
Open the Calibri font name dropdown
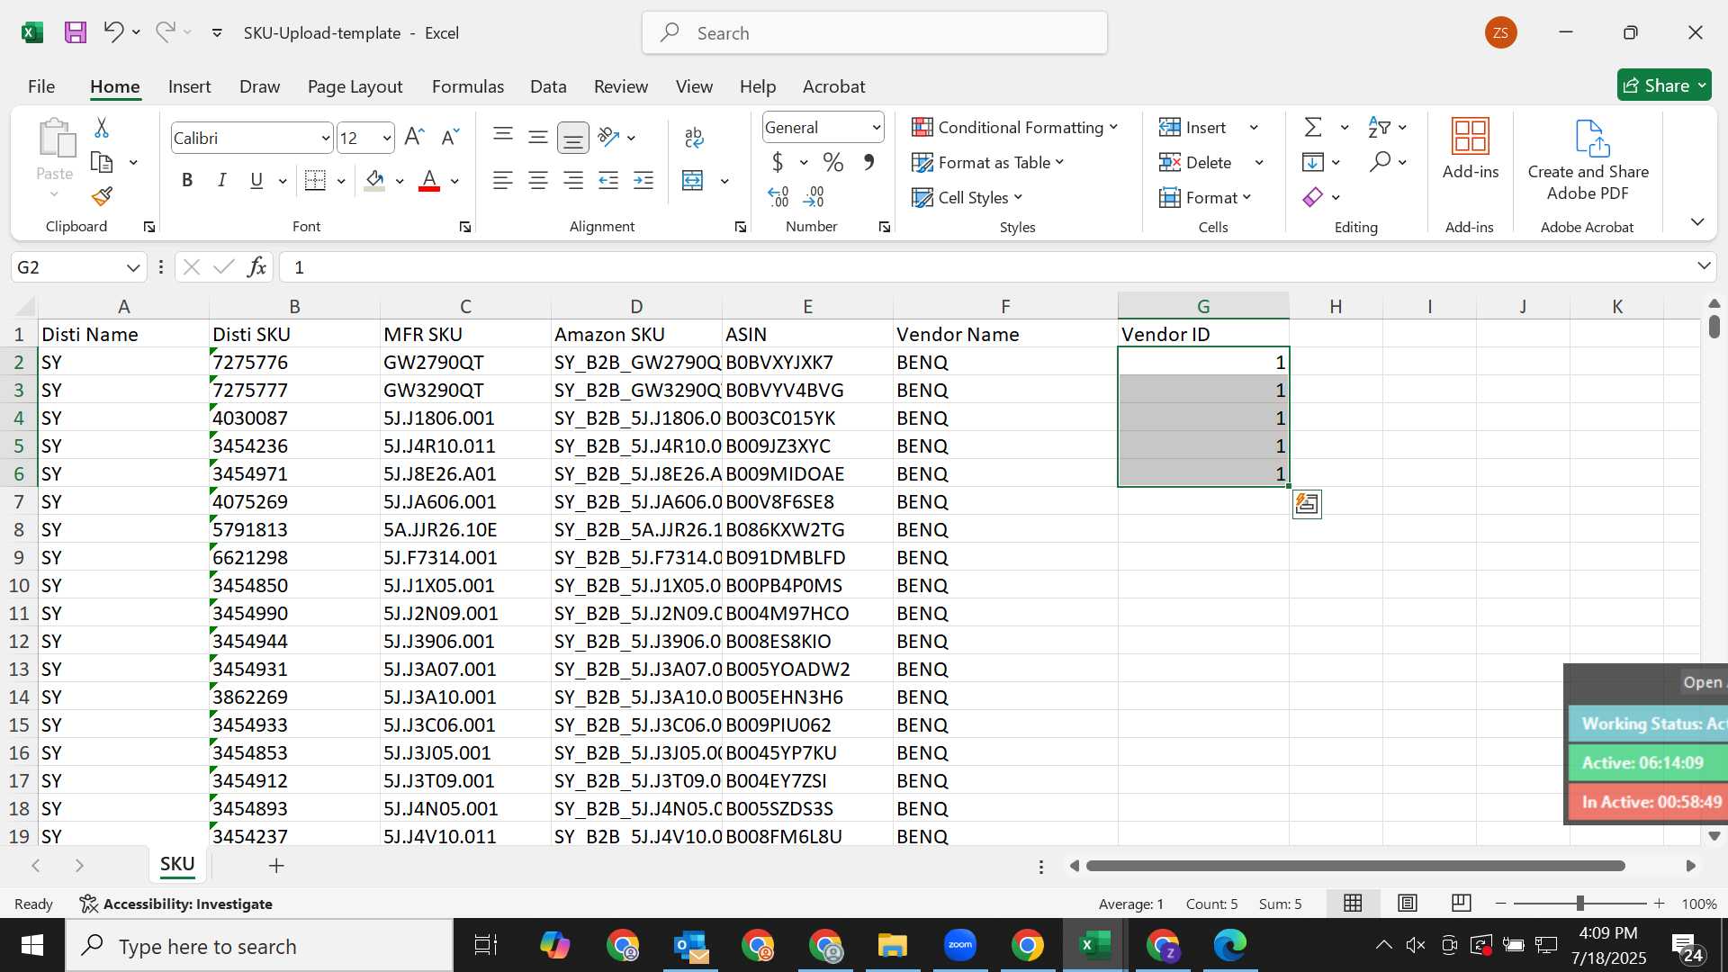[325, 138]
